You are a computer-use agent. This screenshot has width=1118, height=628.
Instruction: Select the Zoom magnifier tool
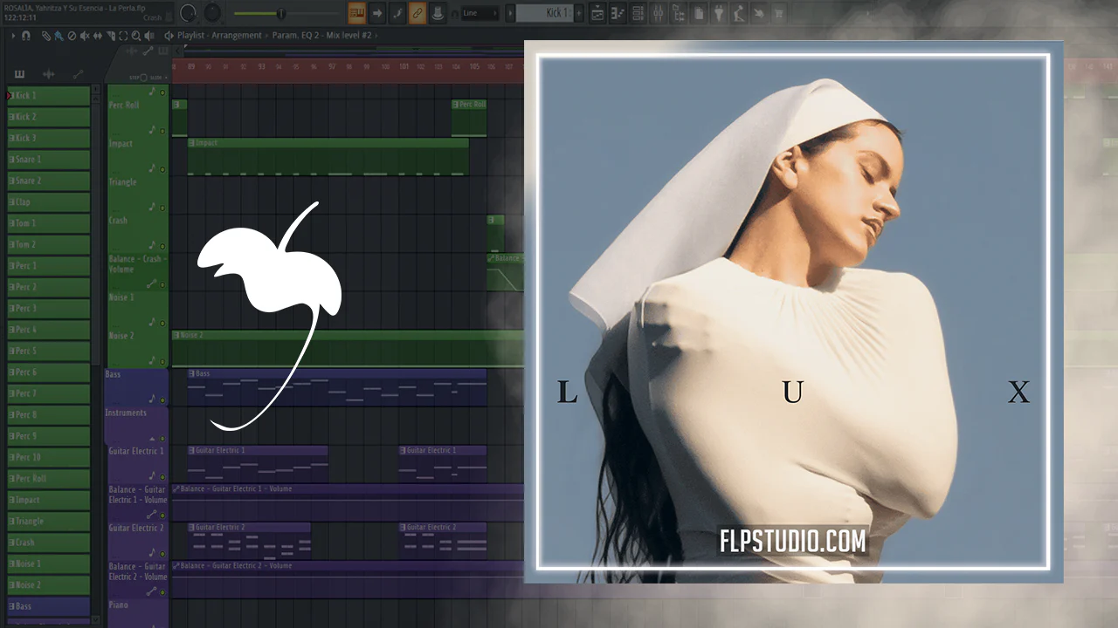pos(136,36)
